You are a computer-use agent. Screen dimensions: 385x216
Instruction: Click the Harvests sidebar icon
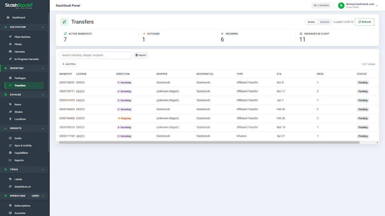coord(10,52)
